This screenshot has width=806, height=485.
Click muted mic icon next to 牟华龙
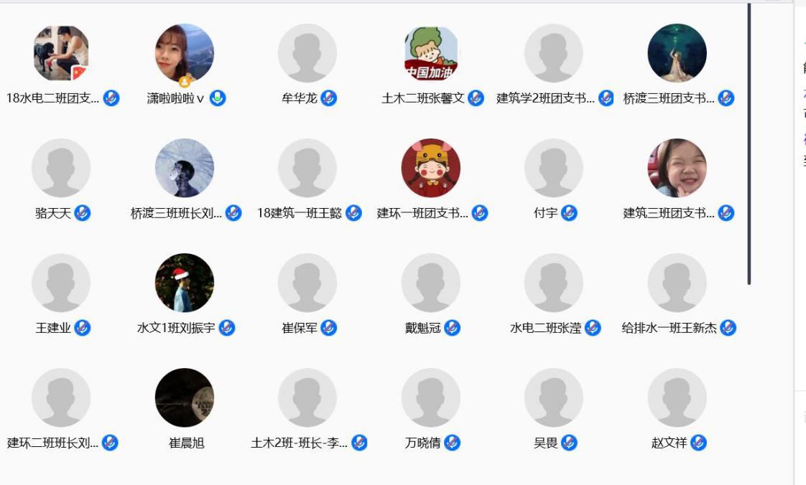329,98
